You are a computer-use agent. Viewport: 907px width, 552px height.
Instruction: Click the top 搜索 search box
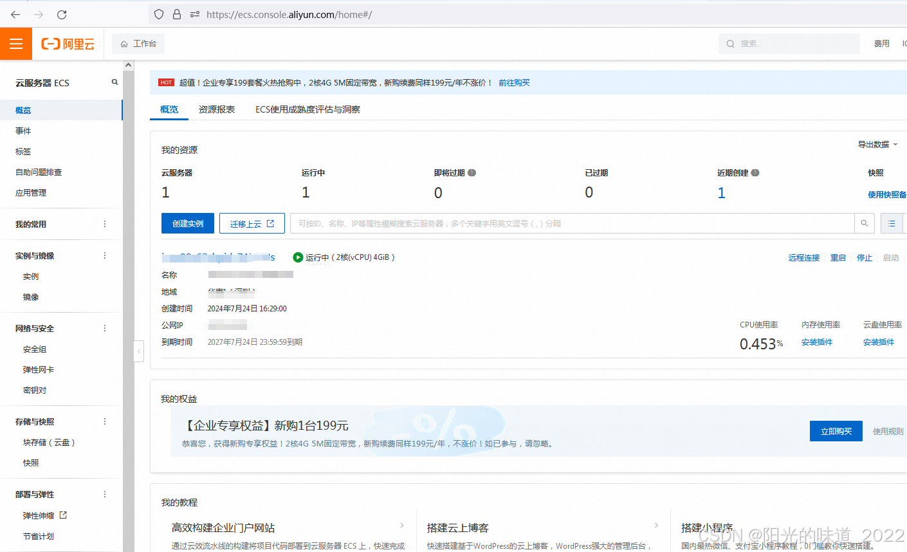coord(789,44)
